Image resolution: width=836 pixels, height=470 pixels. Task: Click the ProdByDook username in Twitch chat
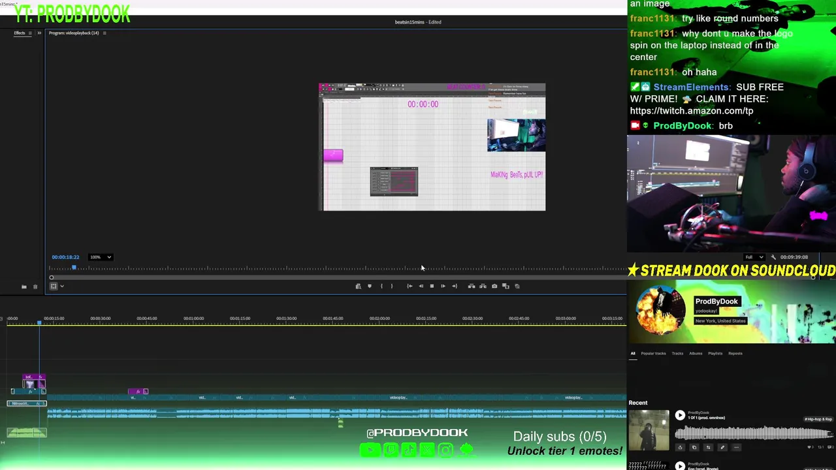click(x=683, y=125)
